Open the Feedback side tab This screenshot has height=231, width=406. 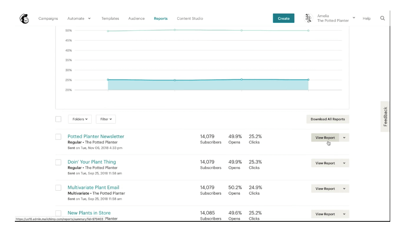click(385, 117)
